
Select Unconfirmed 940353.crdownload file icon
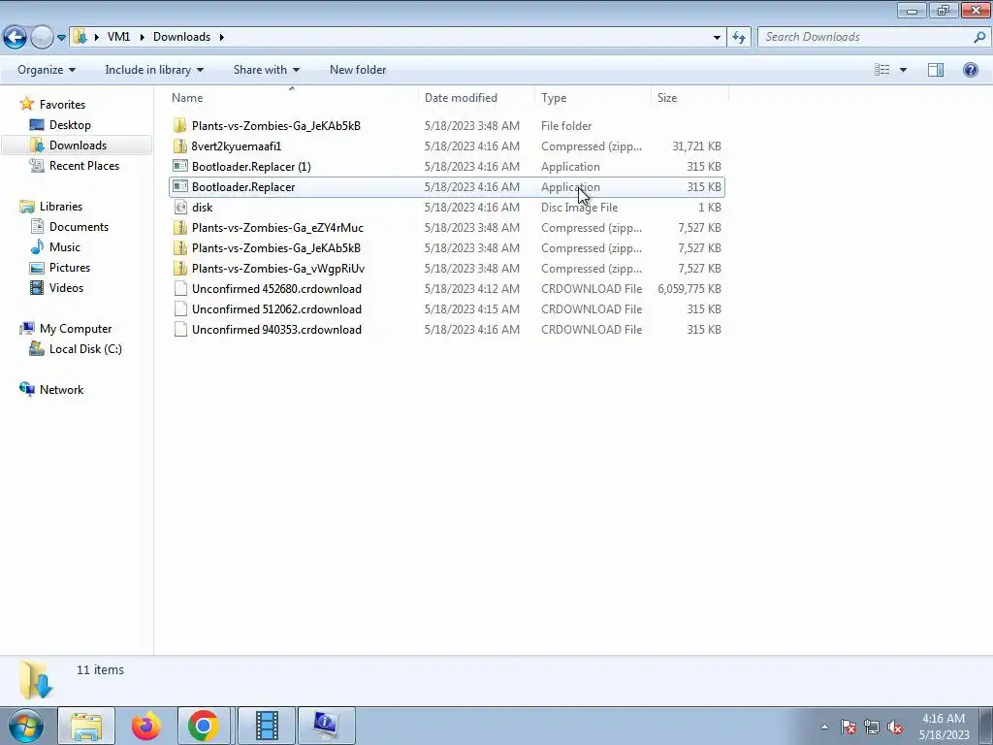point(180,330)
